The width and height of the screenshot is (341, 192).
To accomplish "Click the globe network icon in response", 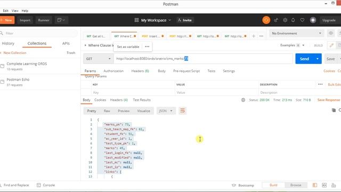I will (243, 100).
